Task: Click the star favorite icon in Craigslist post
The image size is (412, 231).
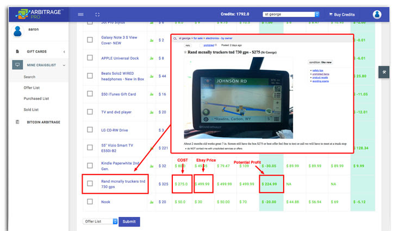Action: click(x=185, y=52)
